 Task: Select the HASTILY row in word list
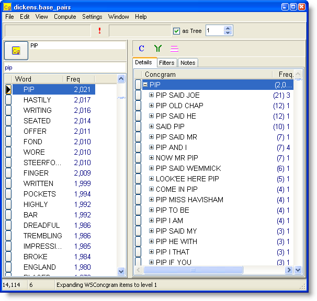[54, 100]
